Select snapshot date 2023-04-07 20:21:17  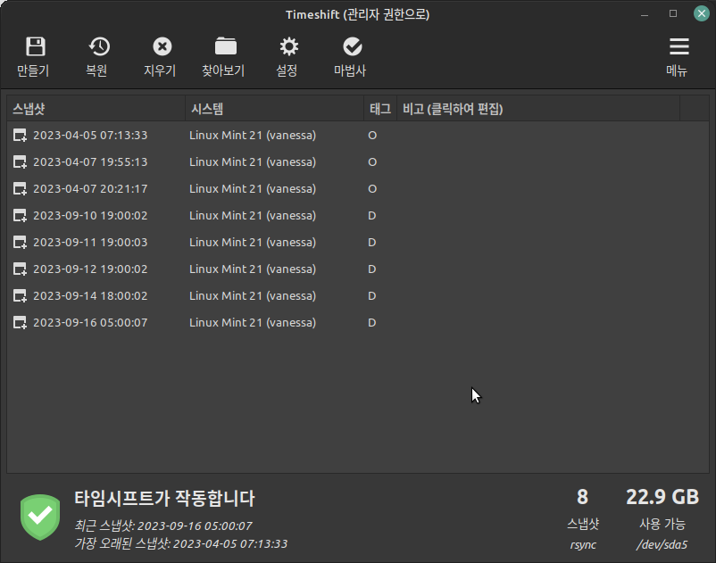click(x=90, y=189)
